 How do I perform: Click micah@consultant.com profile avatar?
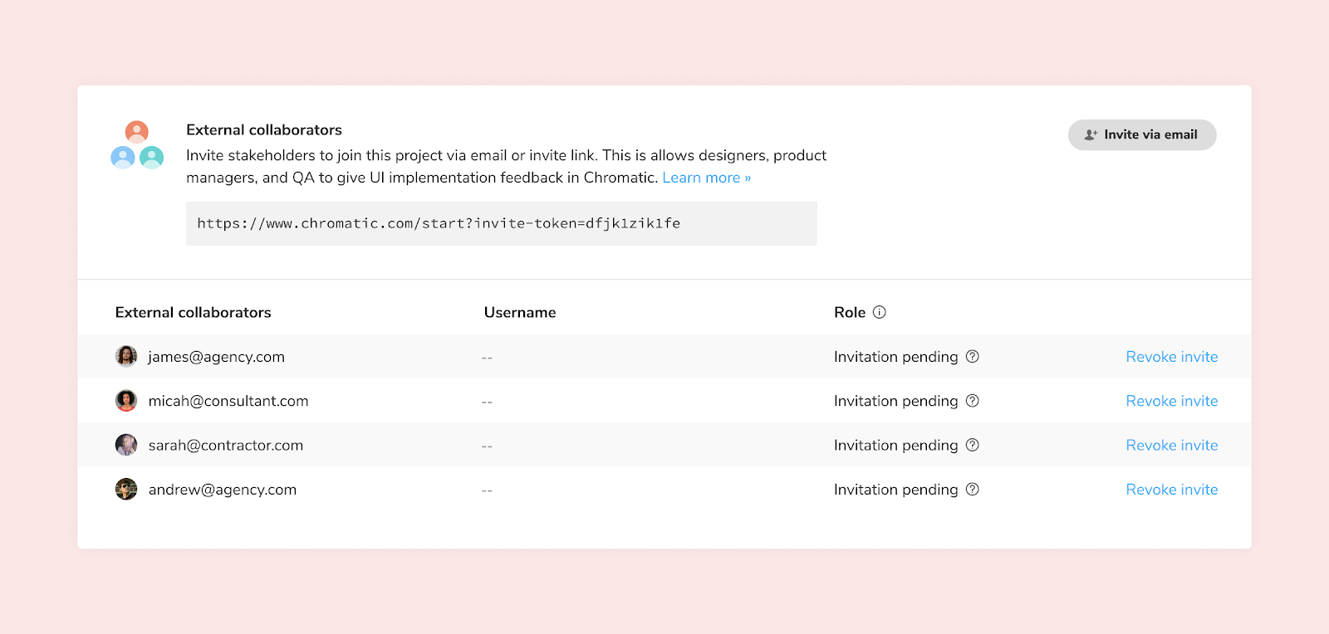(x=126, y=401)
